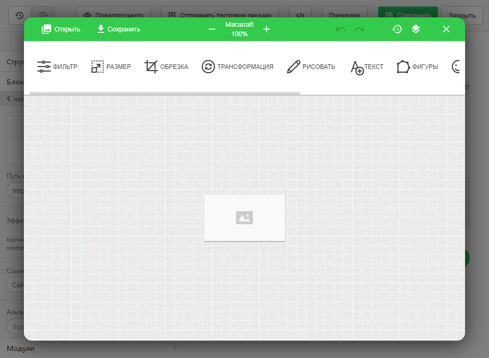Add text with the Текст tool

tap(367, 67)
